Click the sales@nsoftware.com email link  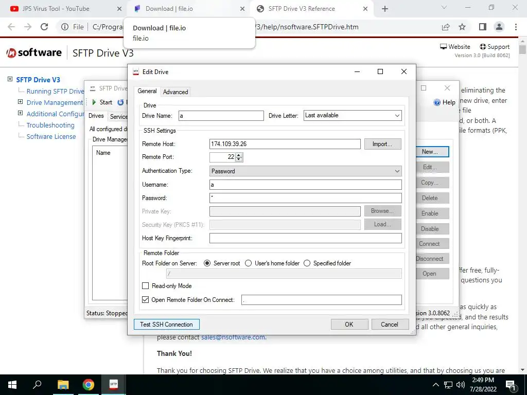(x=233, y=337)
